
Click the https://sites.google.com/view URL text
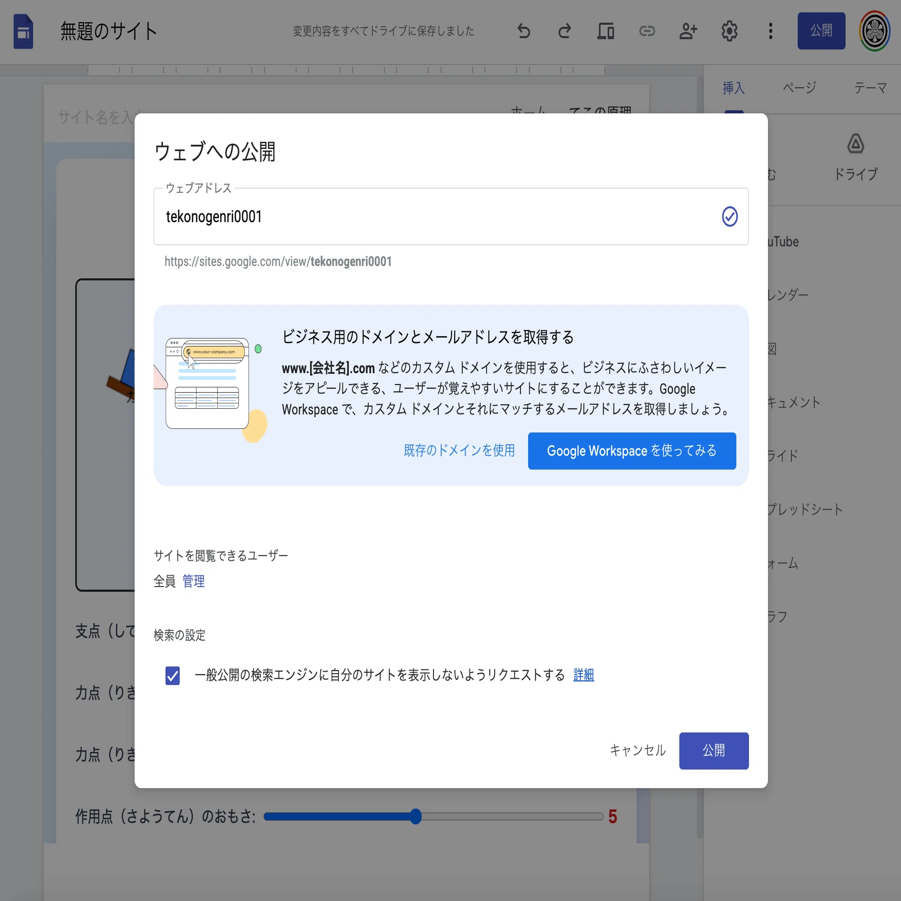pos(278,262)
